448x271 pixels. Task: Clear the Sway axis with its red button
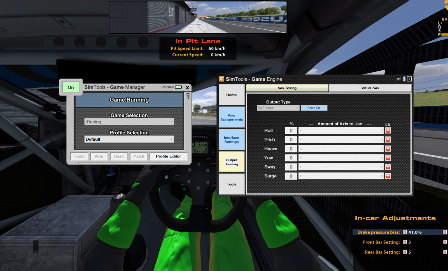pos(388,167)
